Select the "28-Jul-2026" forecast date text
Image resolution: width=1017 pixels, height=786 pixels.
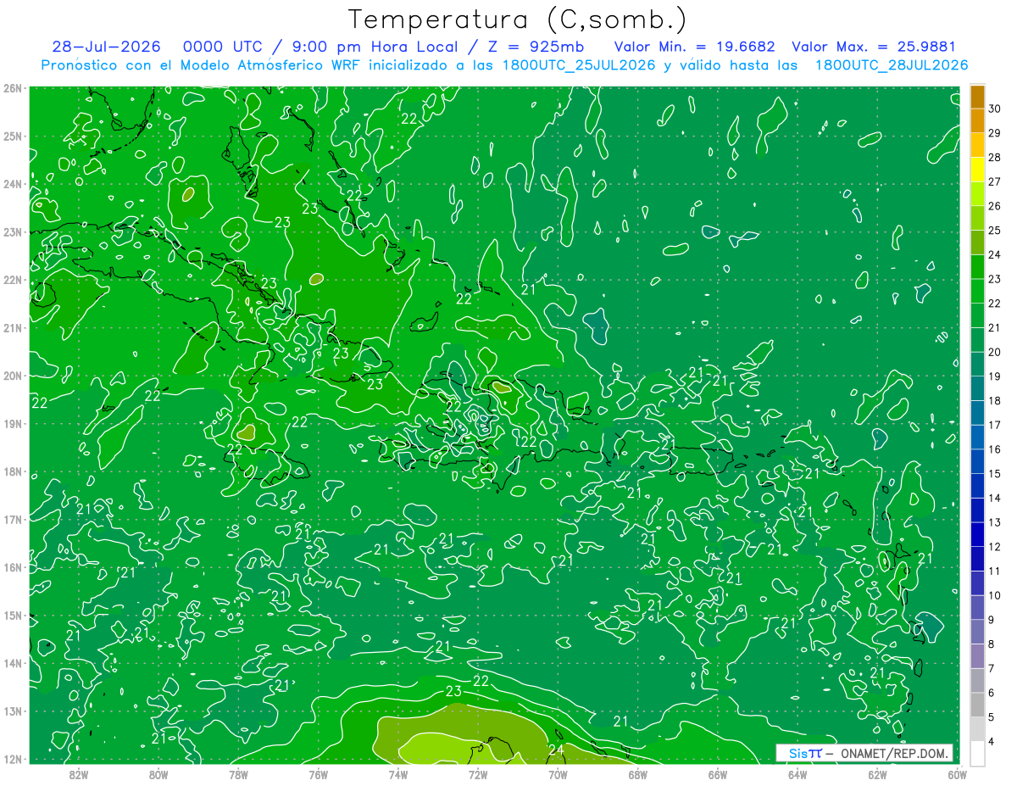pyautogui.click(x=106, y=47)
